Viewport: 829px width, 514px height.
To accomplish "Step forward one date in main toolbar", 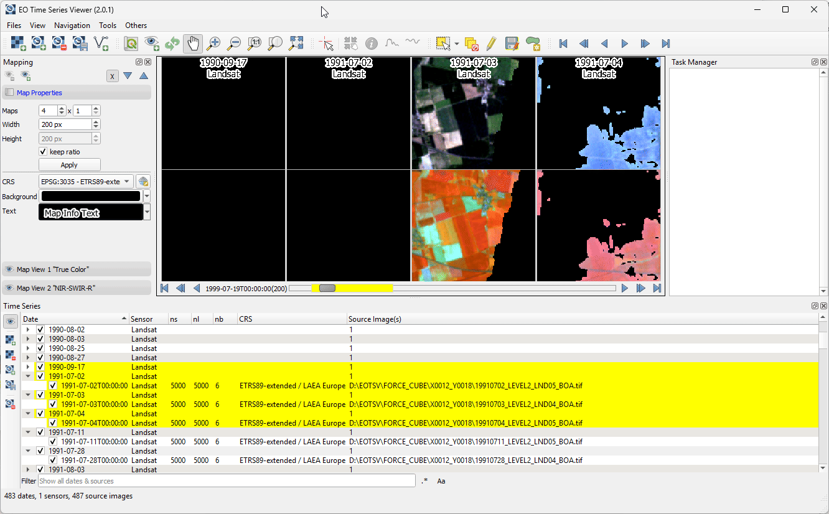I will click(625, 44).
